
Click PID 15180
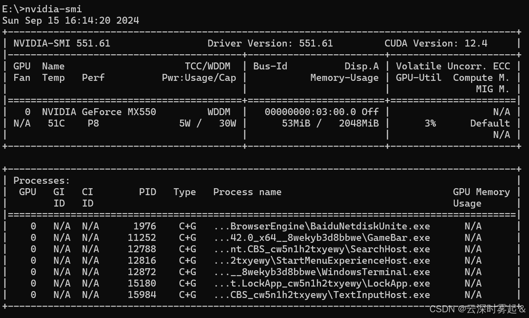click(x=142, y=283)
